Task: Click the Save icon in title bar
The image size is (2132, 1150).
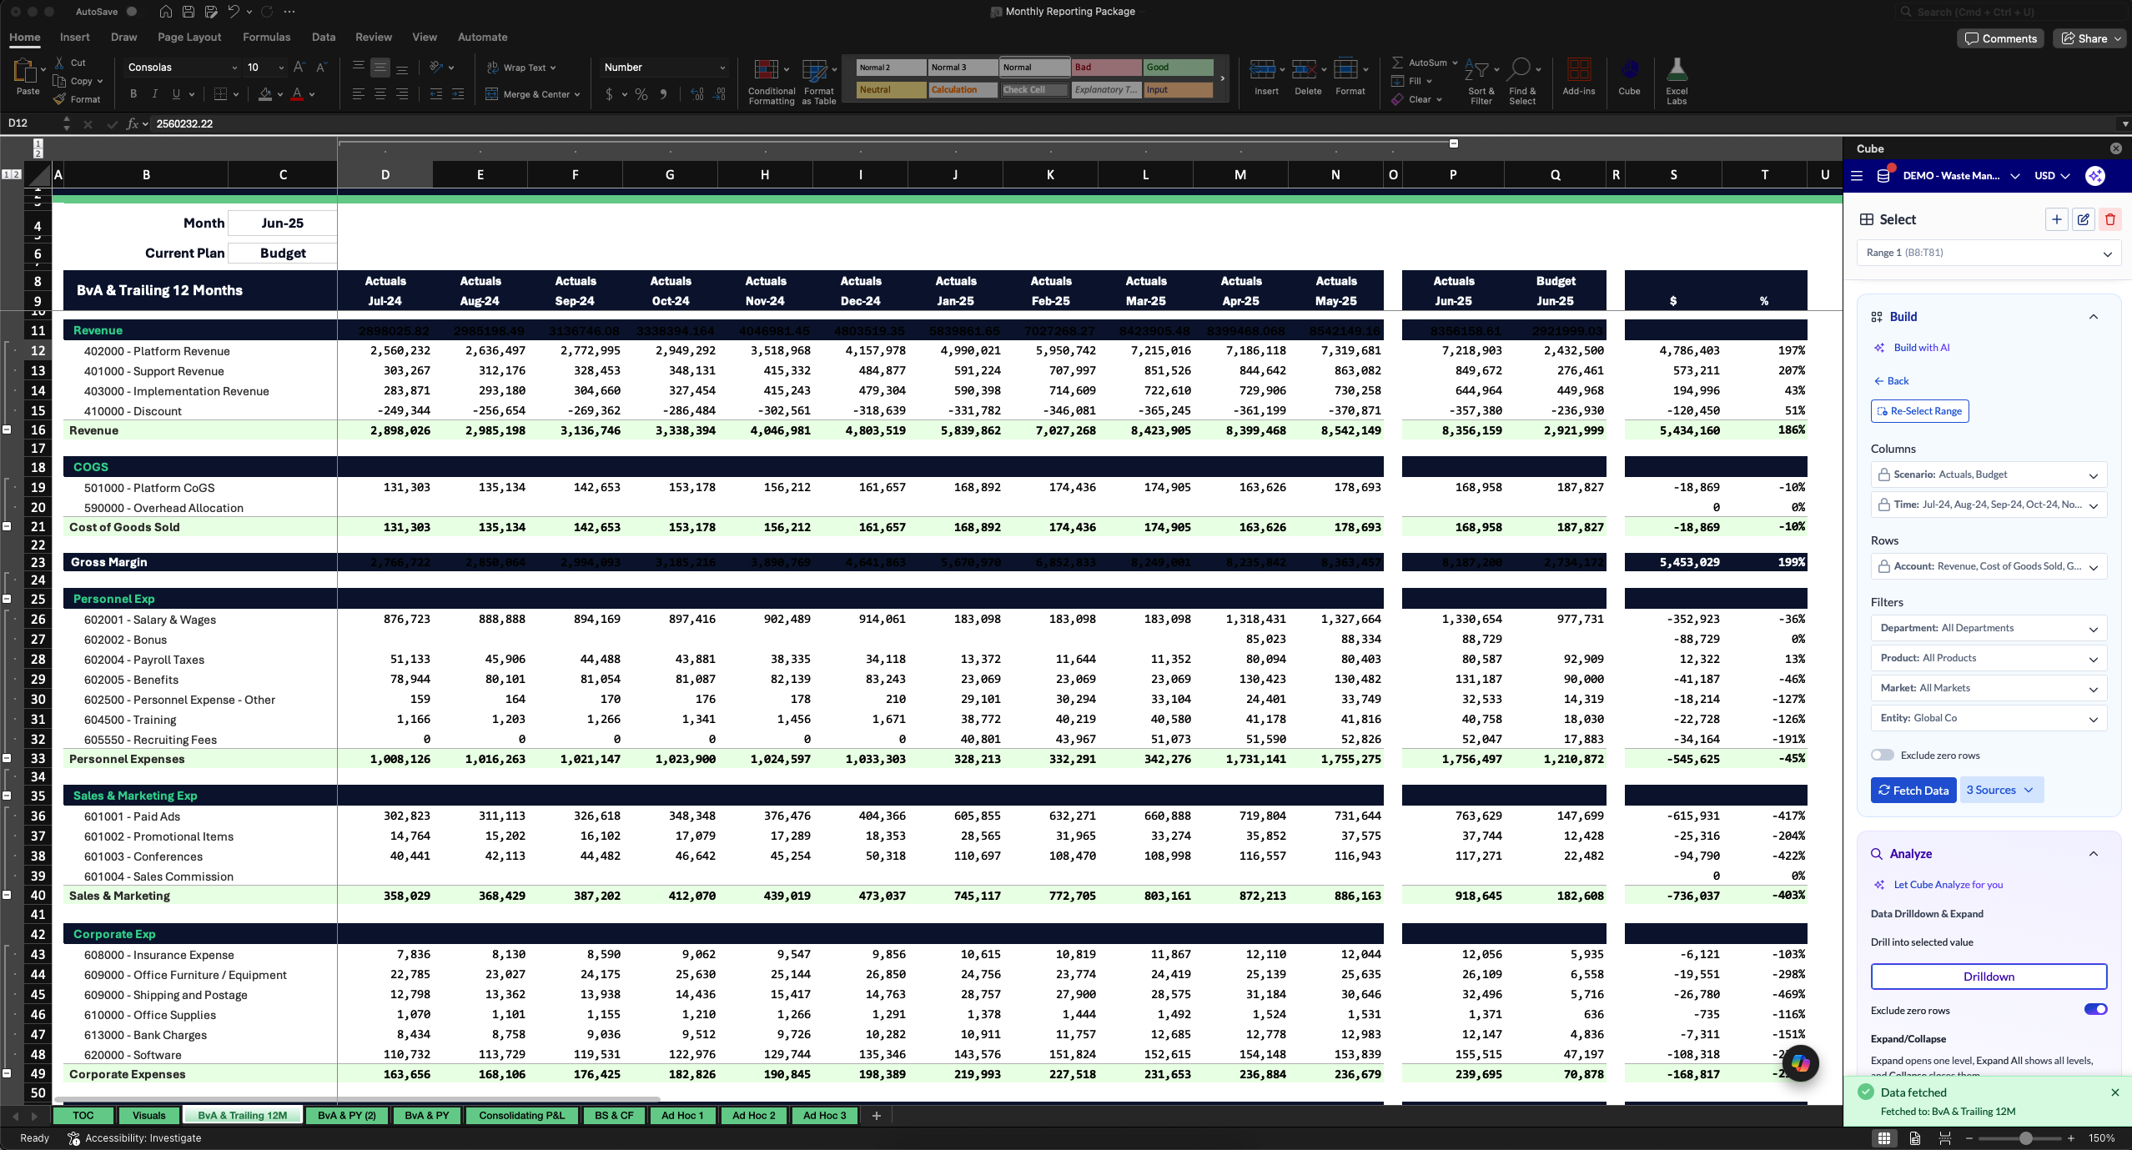Action: pyautogui.click(x=189, y=12)
